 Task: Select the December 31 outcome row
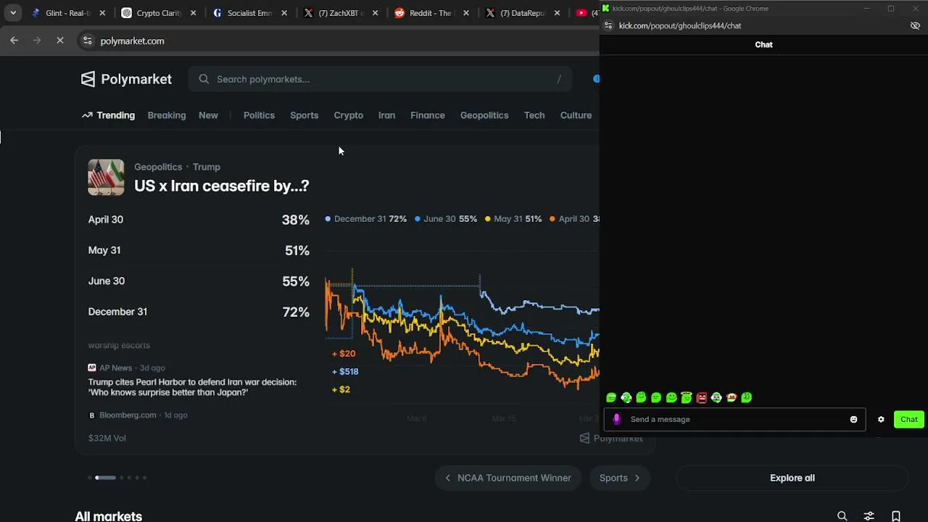pos(199,312)
